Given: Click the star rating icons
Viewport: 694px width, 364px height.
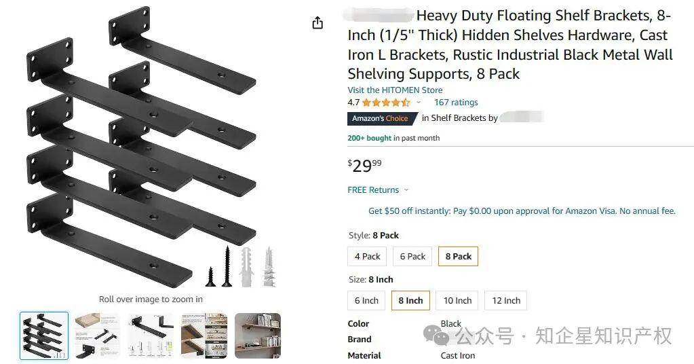Looking at the screenshot, I should tap(386, 103).
